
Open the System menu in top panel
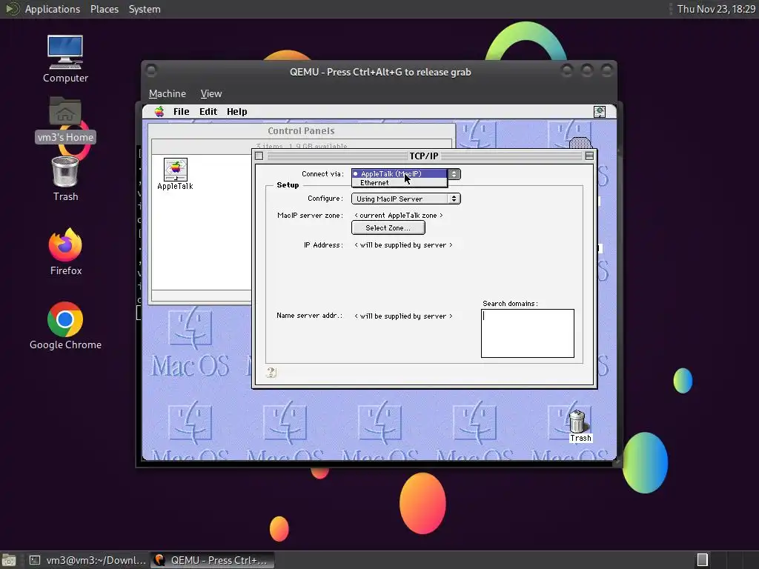(145, 9)
